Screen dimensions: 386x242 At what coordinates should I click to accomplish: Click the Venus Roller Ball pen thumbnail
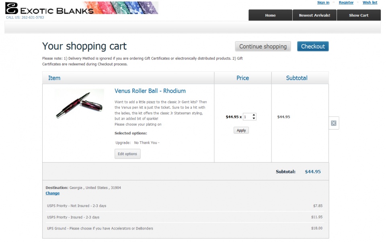point(79,104)
